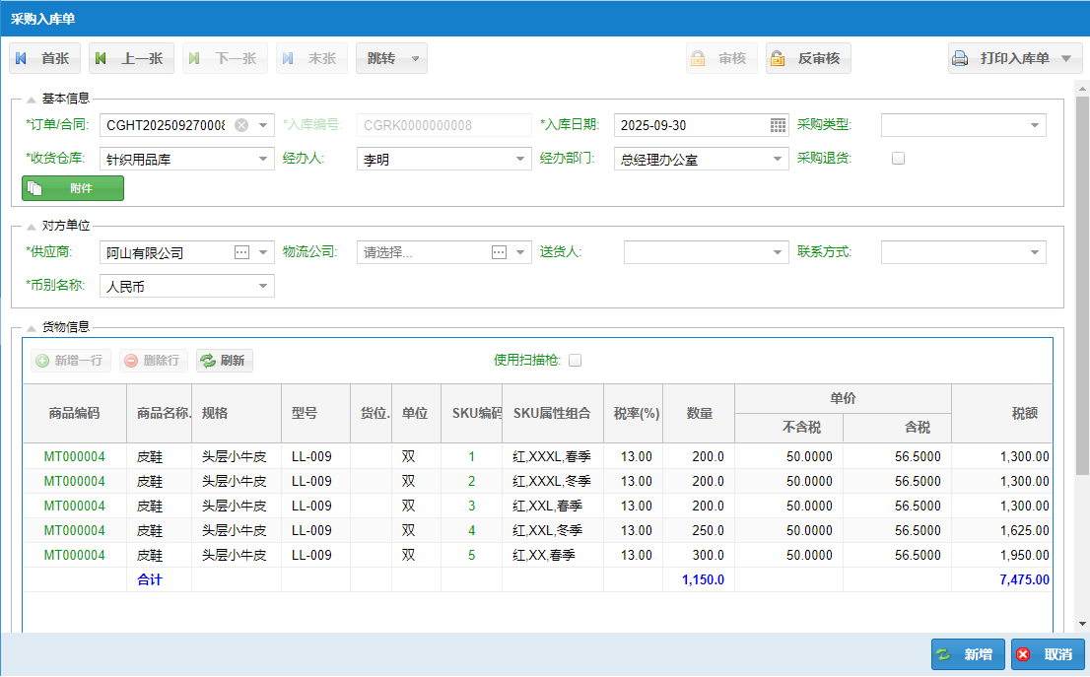Enable the 使用扫描枪 checkbox
Screen dimensions: 1090x677
point(576,361)
